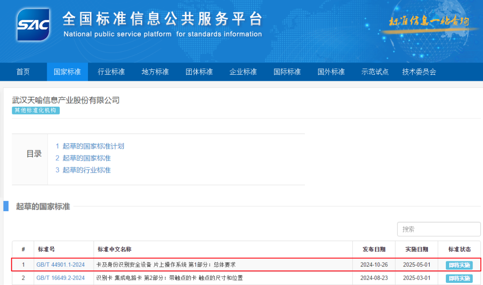Switch to 团体标准 section
Screen dimensions: 483x285
point(199,72)
